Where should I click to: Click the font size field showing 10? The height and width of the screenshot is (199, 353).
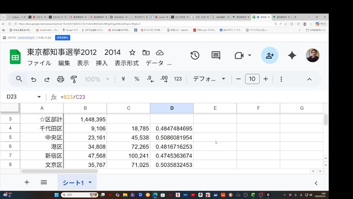click(252, 79)
